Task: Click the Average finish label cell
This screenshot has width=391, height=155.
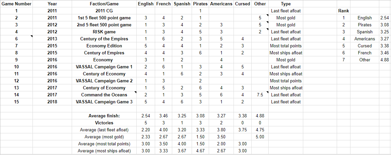Action: point(104,116)
